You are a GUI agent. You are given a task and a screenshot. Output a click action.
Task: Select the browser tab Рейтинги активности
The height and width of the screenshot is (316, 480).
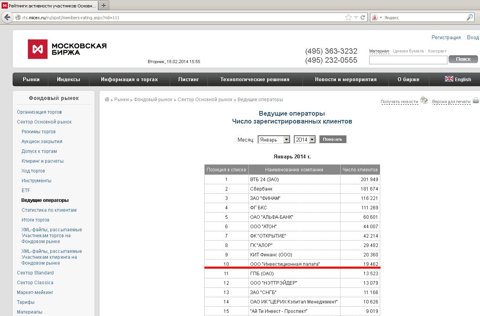click(x=48, y=5)
